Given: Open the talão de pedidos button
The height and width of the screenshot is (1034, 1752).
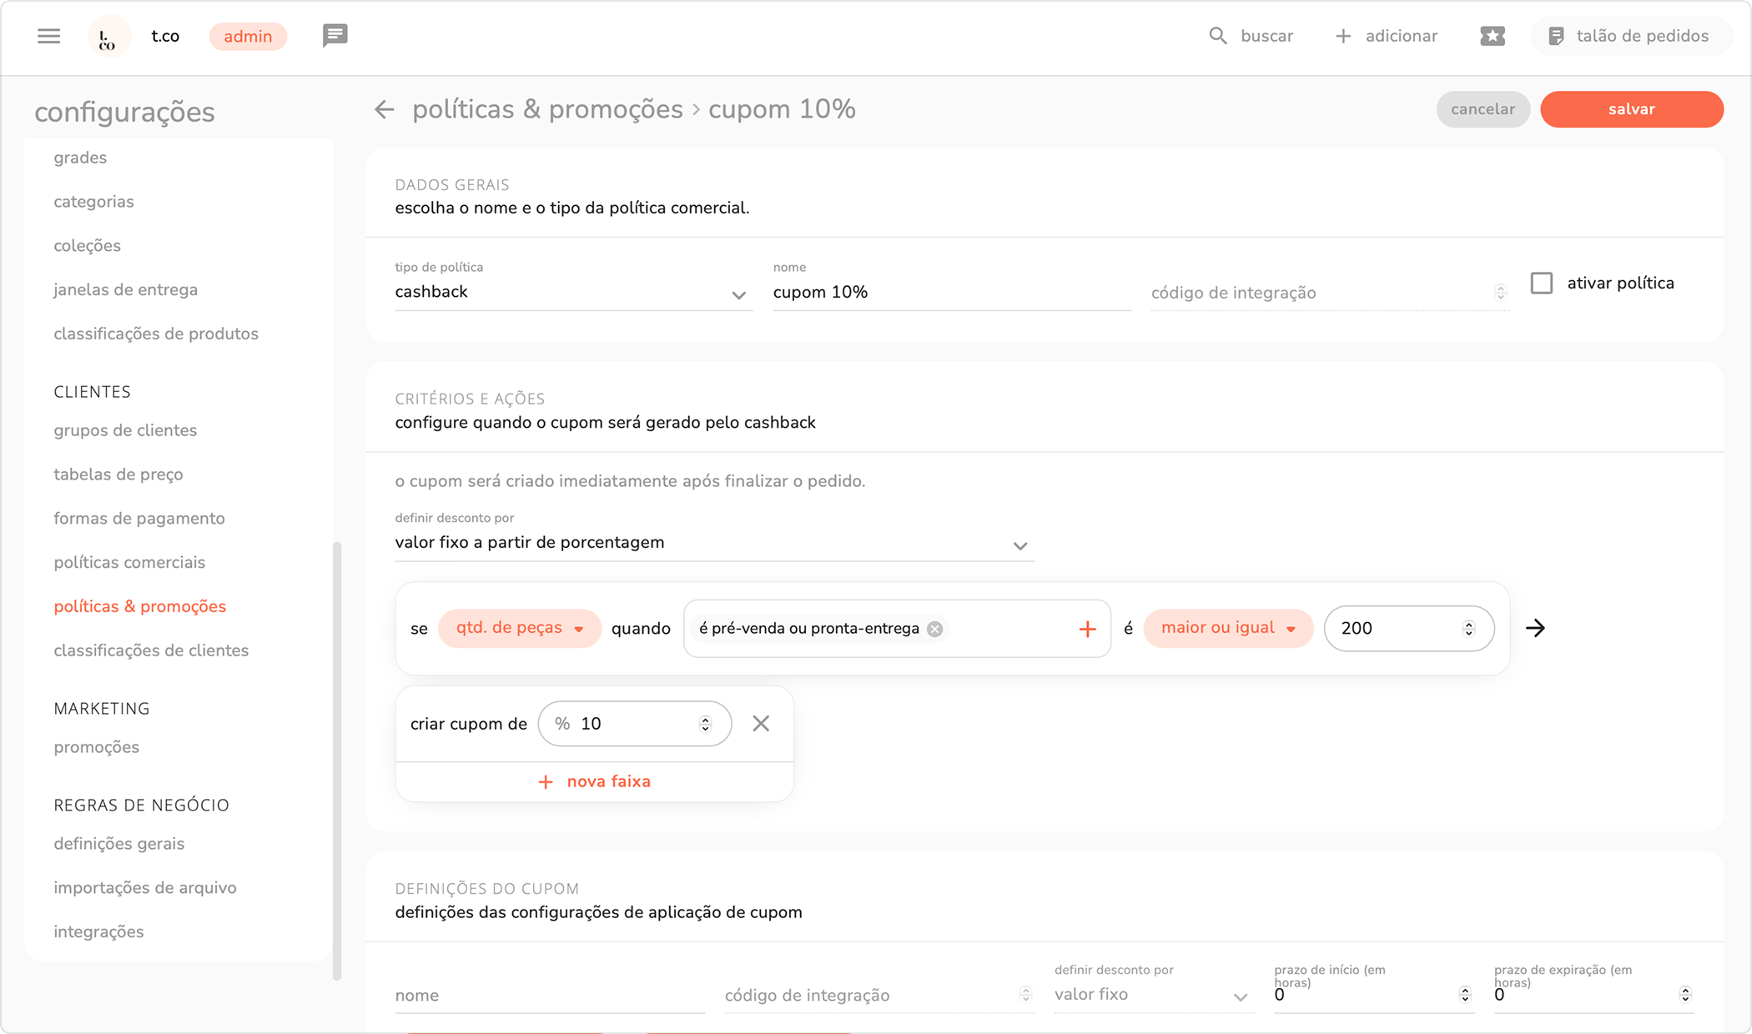Looking at the screenshot, I should tap(1629, 36).
